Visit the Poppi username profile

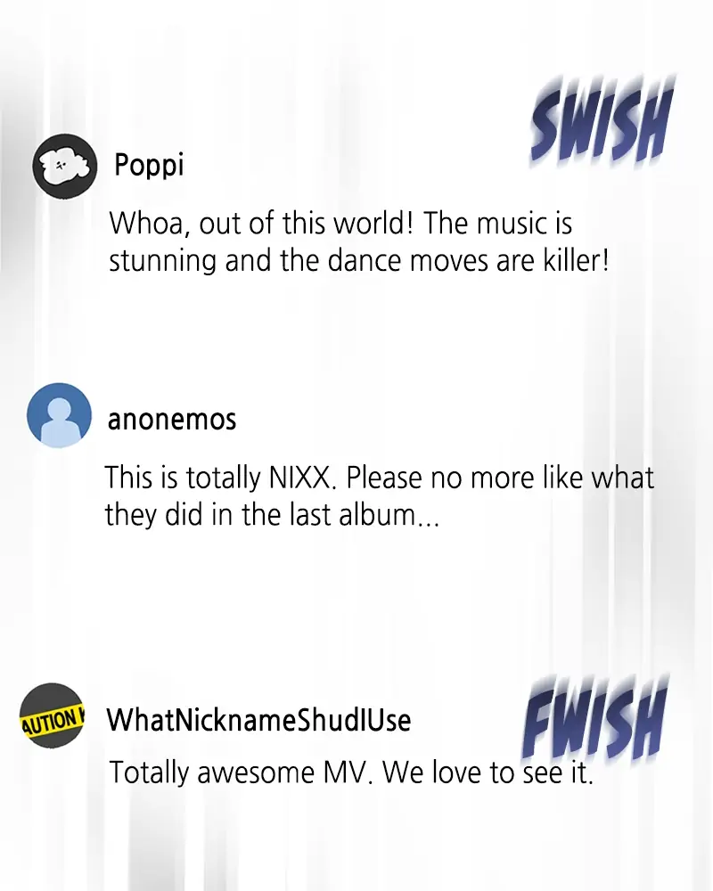click(x=149, y=166)
